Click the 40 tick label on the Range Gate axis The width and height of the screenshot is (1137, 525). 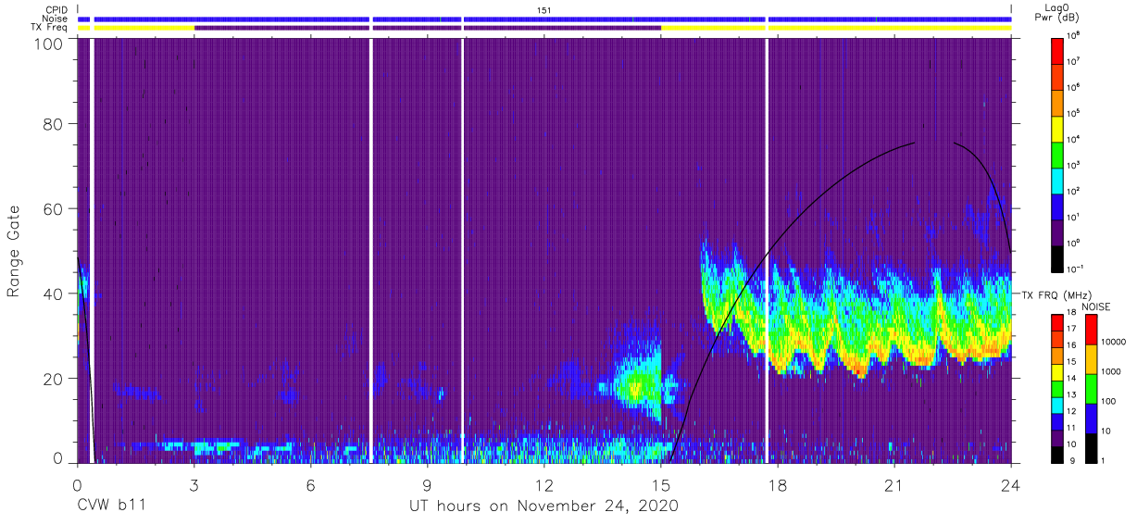coord(53,294)
